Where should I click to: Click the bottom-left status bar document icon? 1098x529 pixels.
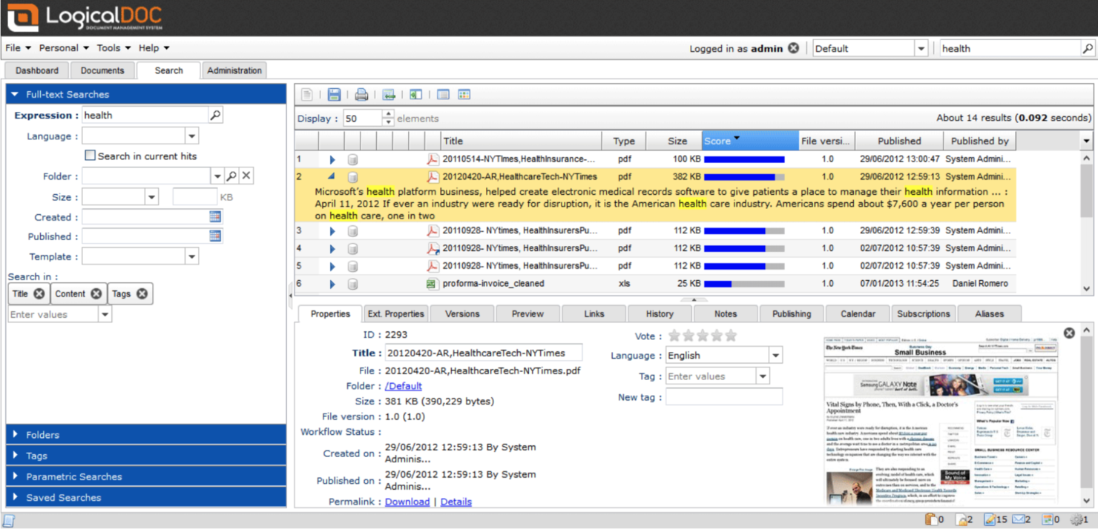point(10,521)
